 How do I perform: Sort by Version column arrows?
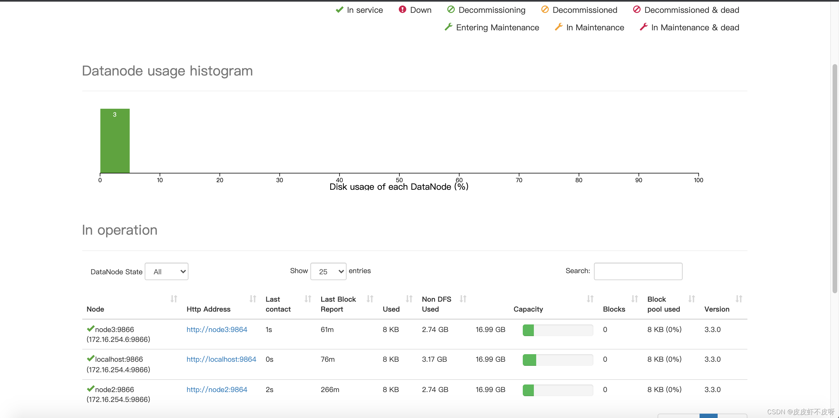739,299
